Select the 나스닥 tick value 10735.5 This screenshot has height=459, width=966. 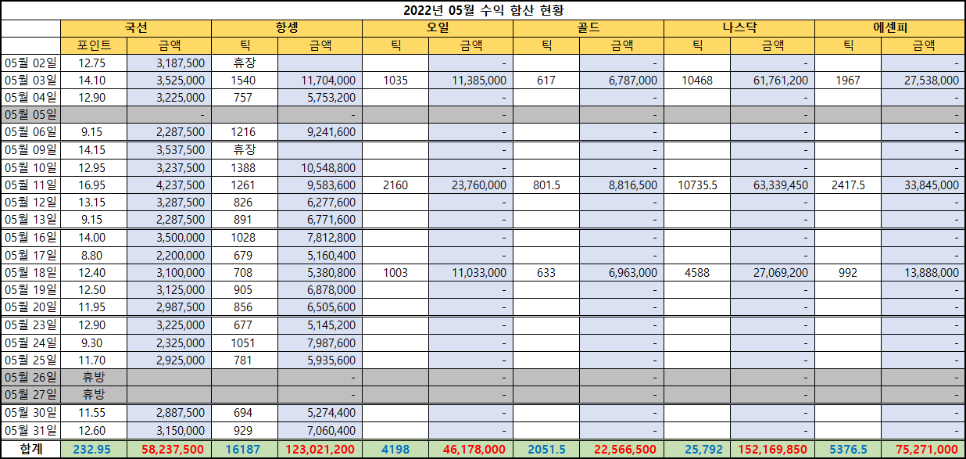(x=697, y=185)
